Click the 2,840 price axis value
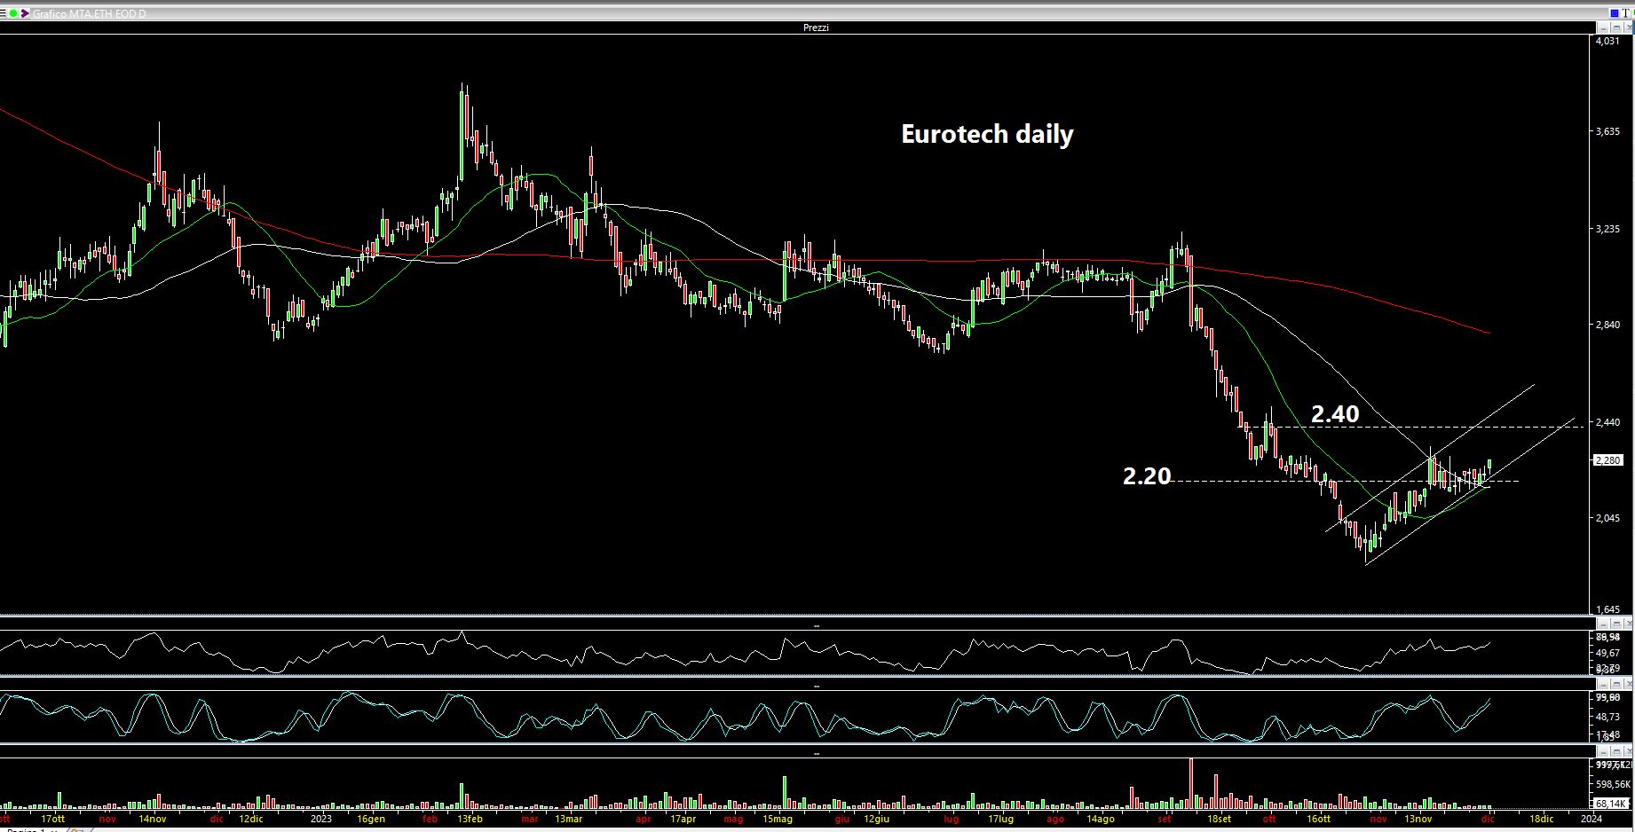Screen dimensions: 1635x832 pos(1607,325)
